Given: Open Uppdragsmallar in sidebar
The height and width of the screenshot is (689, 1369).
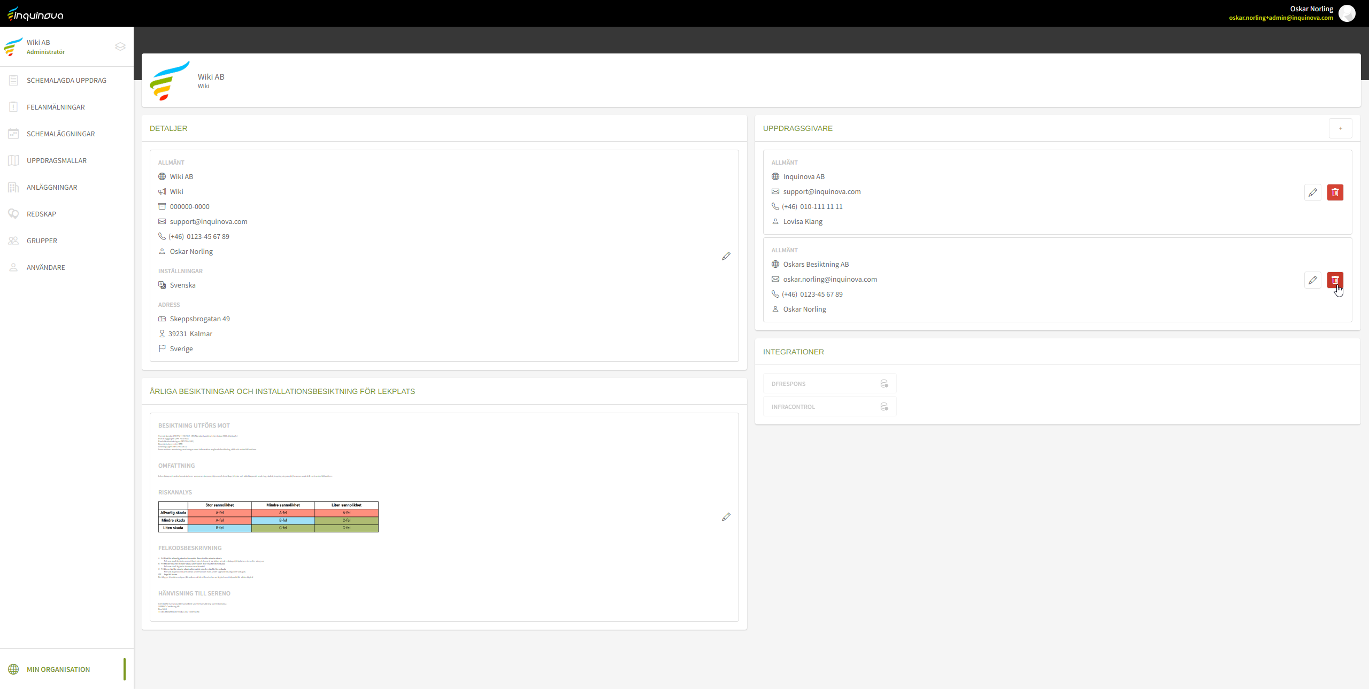Looking at the screenshot, I should 57,160.
